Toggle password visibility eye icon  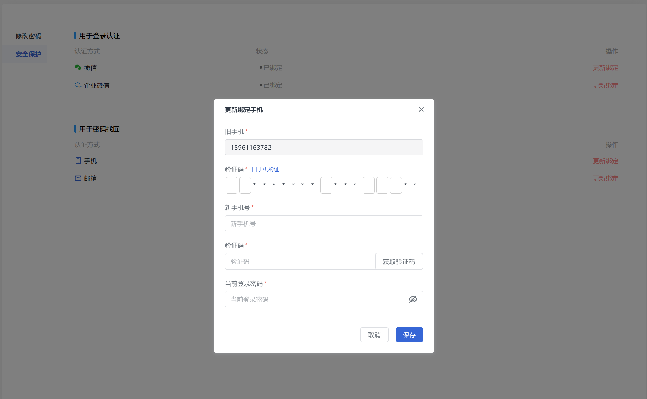tap(413, 299)
